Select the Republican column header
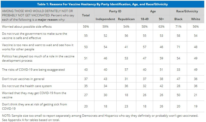This screenshot has height=122, width=206. [126, 19]
